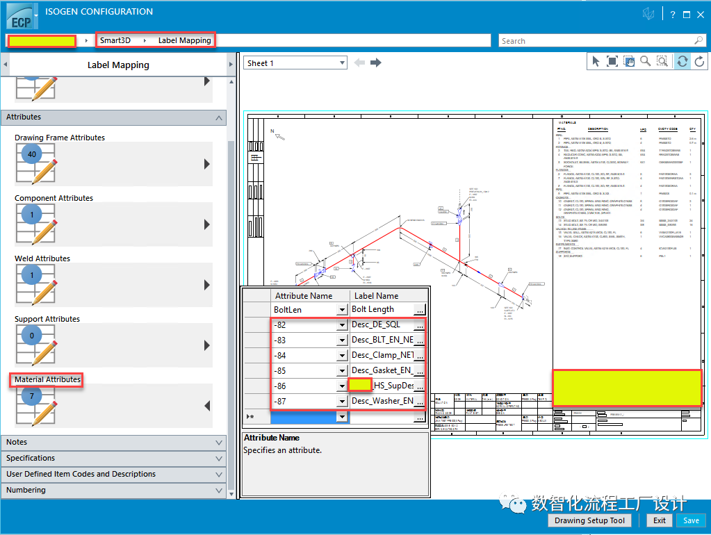This screenshot has height=535, width=711.
Task: Open the -85 attribute name dropdown
Action: pyautogui.click(x=343, y=371)
